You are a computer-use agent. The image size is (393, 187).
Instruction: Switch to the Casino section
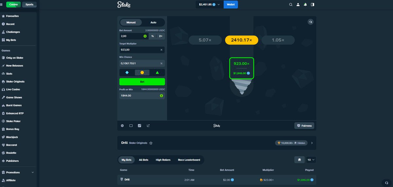coord(13,5)
